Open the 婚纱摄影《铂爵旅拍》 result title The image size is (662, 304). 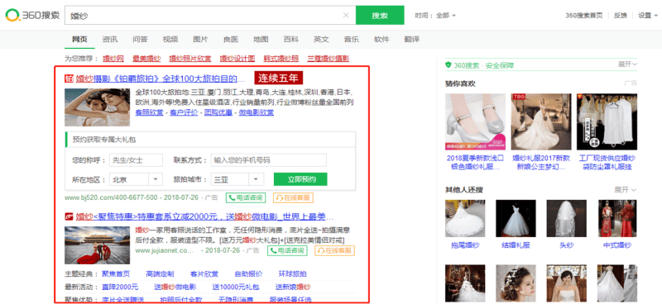[x=160, y=78]
